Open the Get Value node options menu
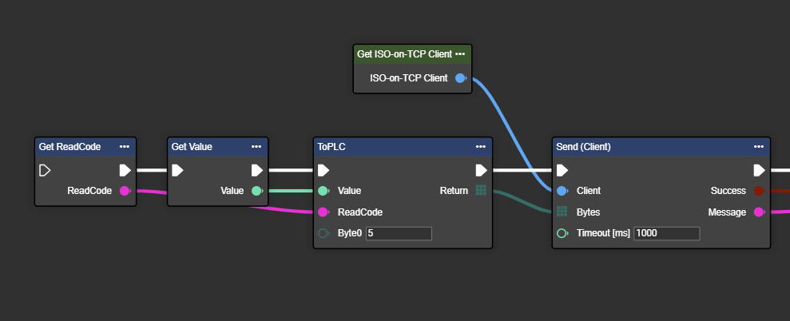This screenshot has height=321, width=790. (256, 147)
